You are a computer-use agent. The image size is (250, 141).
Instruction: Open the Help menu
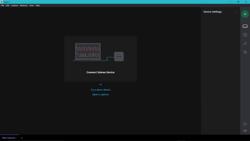click(x=38, y=5)
